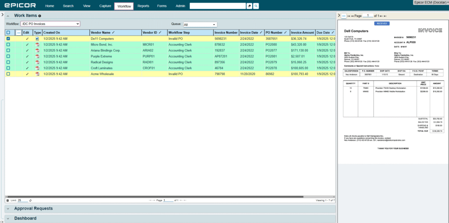
Task: Click the refresh icon next to Limit field
Action: (30, 200)
